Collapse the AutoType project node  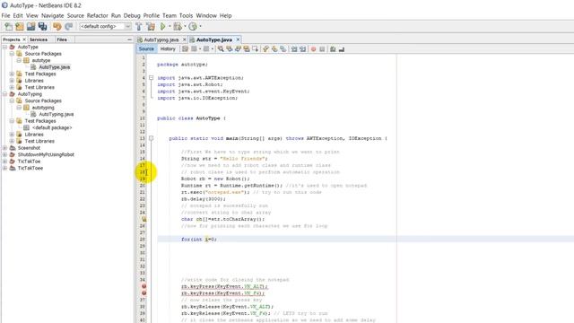tap(4, 47)
